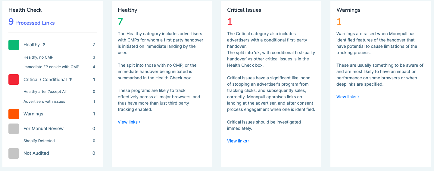The height and width of the screenshot is (171, 434).
Task: Click the Not Audited label
Action: (x=36, y=153)
